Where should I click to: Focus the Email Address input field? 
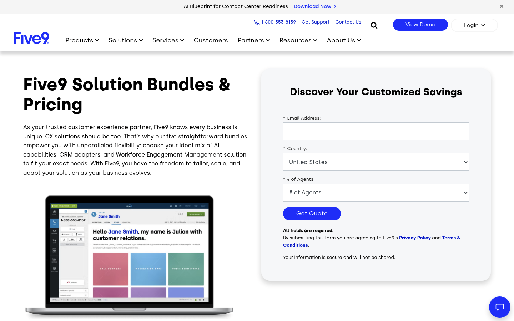point(376,131)
